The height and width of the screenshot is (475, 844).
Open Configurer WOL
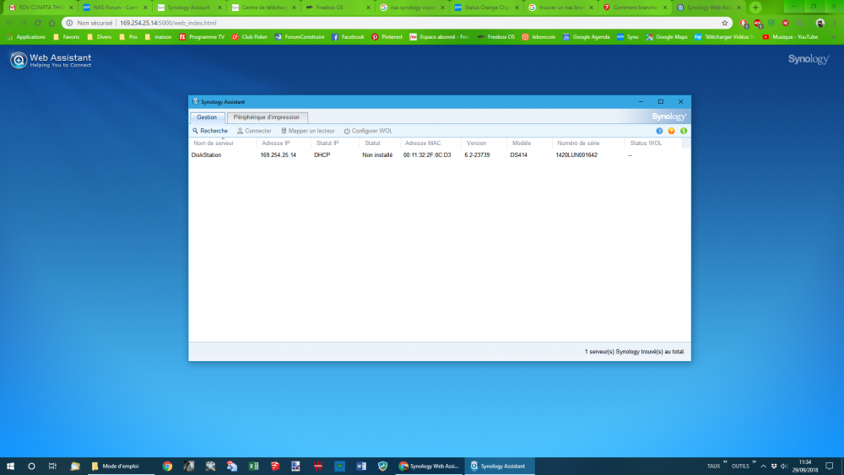tap(368, 131)
